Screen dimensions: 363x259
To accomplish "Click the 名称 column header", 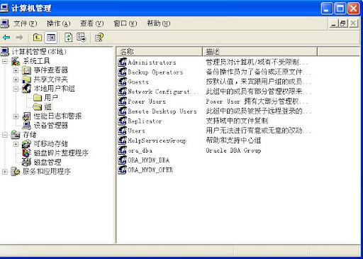I will tap(160, 51).
